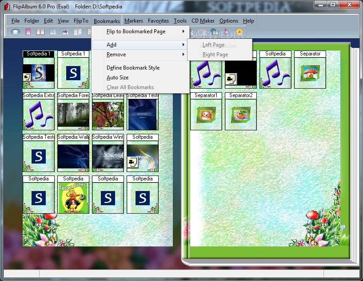Open the CD Maker menu

pyautogui.click(x=203, y=21)
